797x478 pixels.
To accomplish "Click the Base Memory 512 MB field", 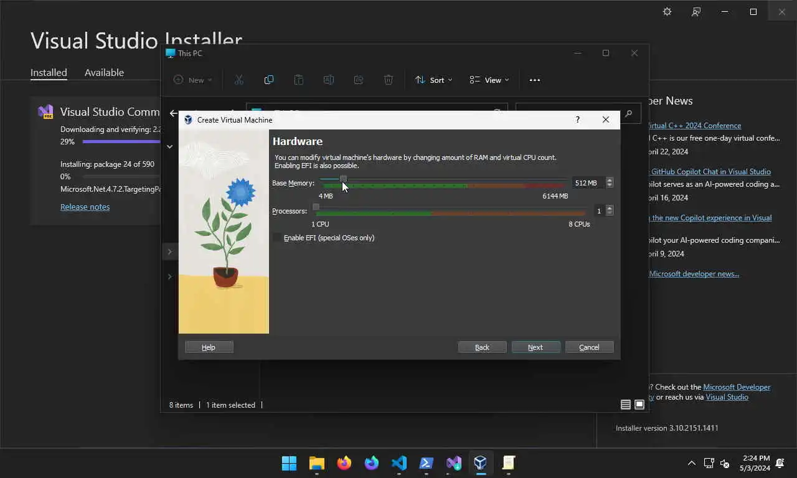I will click(588, 183).
